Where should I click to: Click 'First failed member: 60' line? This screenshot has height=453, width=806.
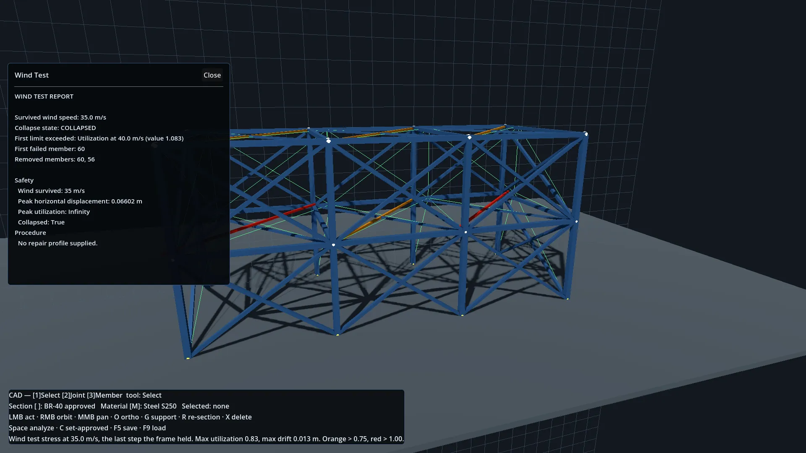(x=50, y=149)
